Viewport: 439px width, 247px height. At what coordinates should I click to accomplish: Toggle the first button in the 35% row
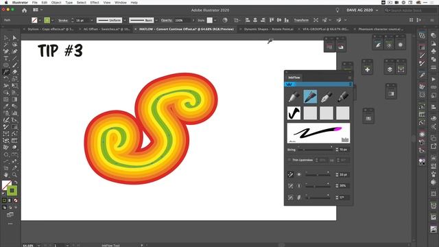tap(290, 186)
